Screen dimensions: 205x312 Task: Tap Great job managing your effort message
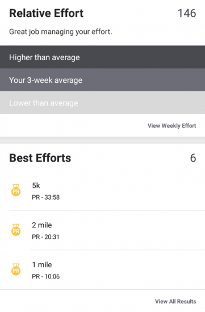[x=61, y=32]
